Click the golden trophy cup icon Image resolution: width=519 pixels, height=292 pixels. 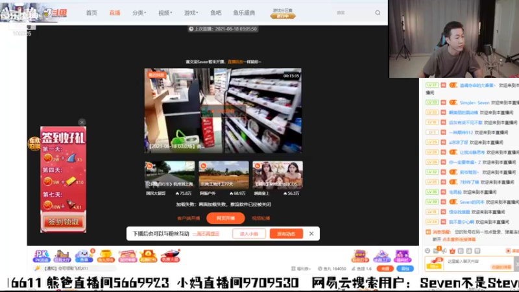click(x=106, y=256)
